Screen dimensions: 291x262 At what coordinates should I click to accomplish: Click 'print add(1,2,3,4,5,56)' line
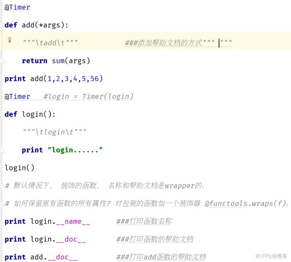coord(54,78)
